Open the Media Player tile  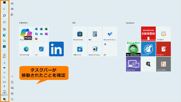point(133,64)
